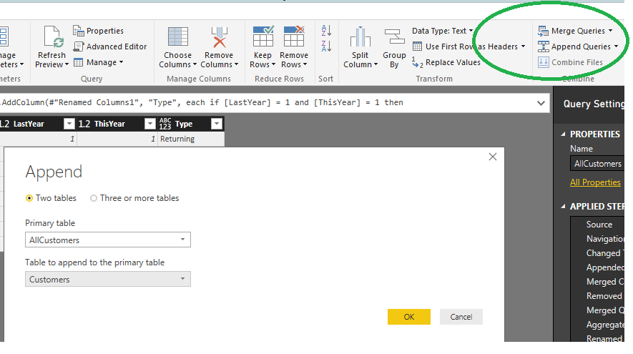The image size is (633, 354).
Task: Click the ThisYear column data type icon
Action: (x=84, y=124)
